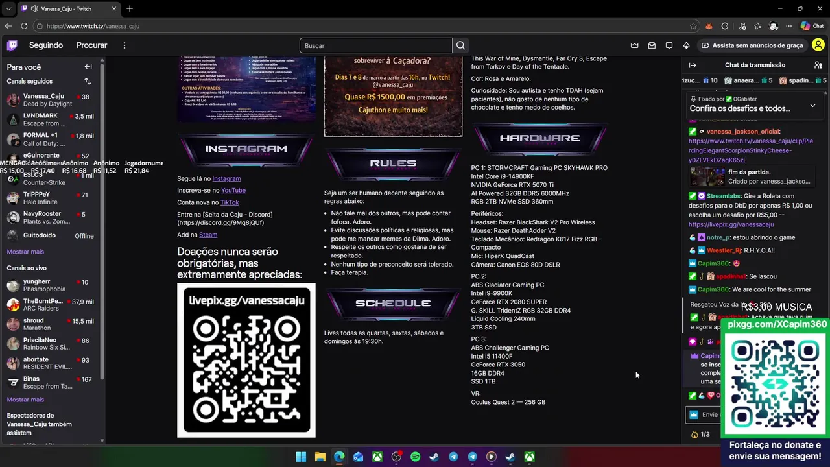Screen dimensions: 830x467
Task: Click Mostrar mais under Canais seguidos
Action: [x=25, y=252]
